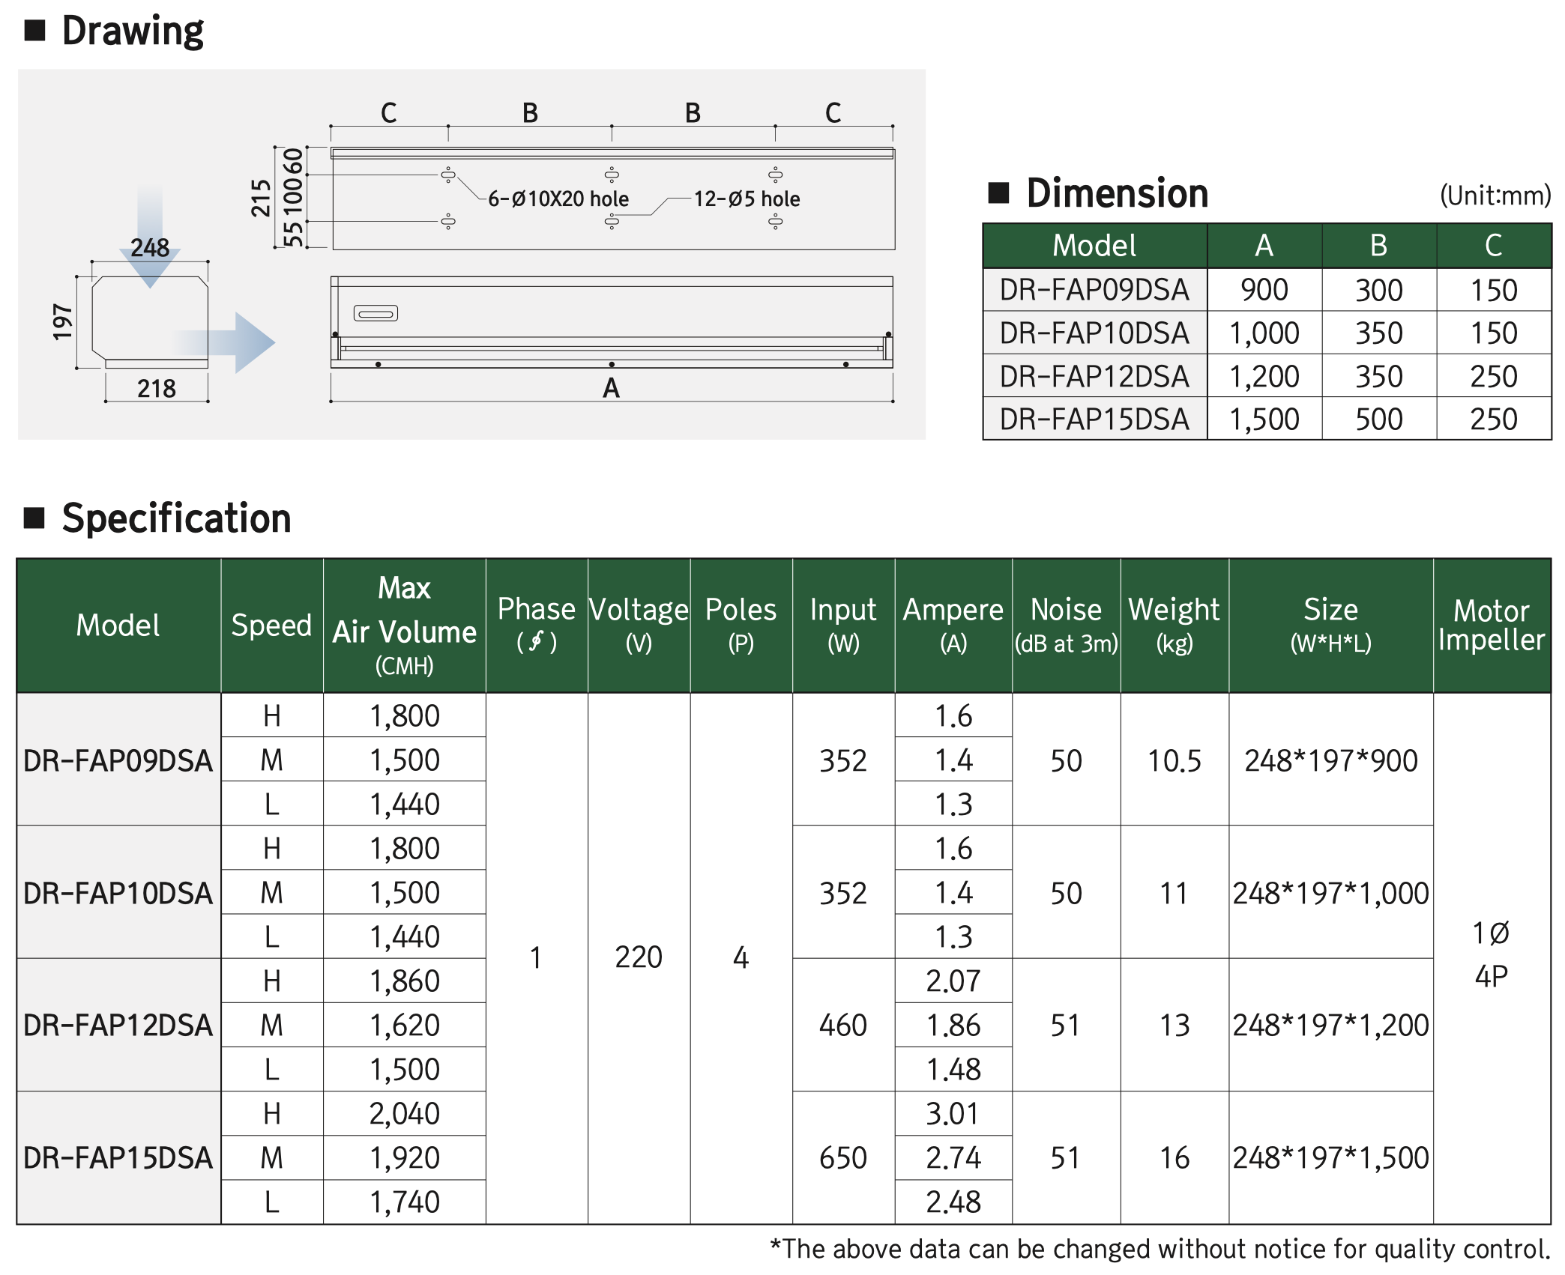This screenshot has width=1565, height=1275.
Task: Click DR-FAP12DSA in Dimension table
Action: click(1094, 376)
